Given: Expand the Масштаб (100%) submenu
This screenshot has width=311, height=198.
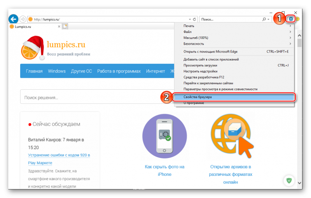Looking at the screenshot, I should pyautogui.click(x=237, y=38).
